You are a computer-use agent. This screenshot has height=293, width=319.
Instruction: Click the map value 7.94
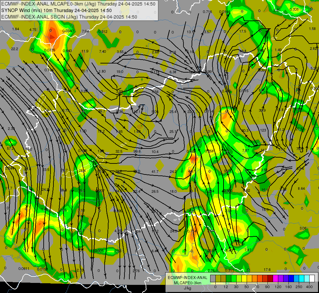[x=85, y=31]
